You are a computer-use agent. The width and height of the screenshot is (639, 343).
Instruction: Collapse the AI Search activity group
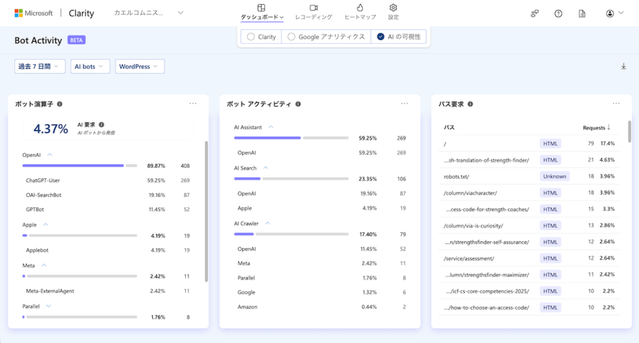pyautogui.click(x=265, y=168)
